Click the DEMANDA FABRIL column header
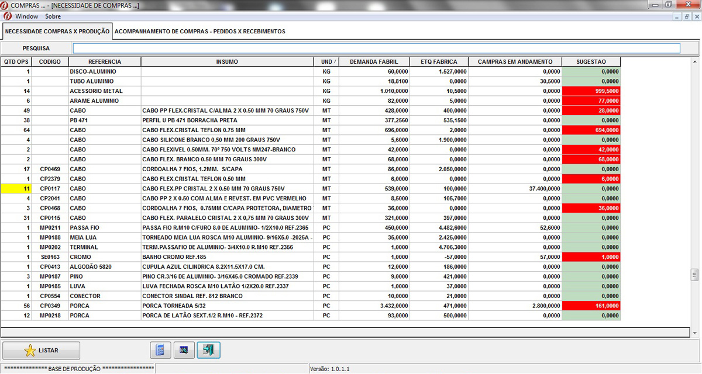 [x=373, y=61]
